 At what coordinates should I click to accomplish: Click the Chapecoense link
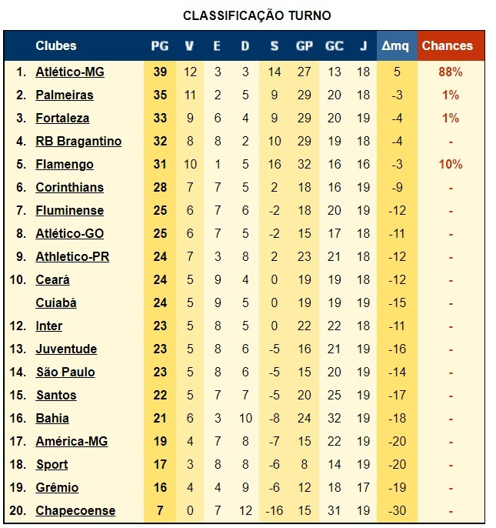pyautogui.click(x=75, y=510)
